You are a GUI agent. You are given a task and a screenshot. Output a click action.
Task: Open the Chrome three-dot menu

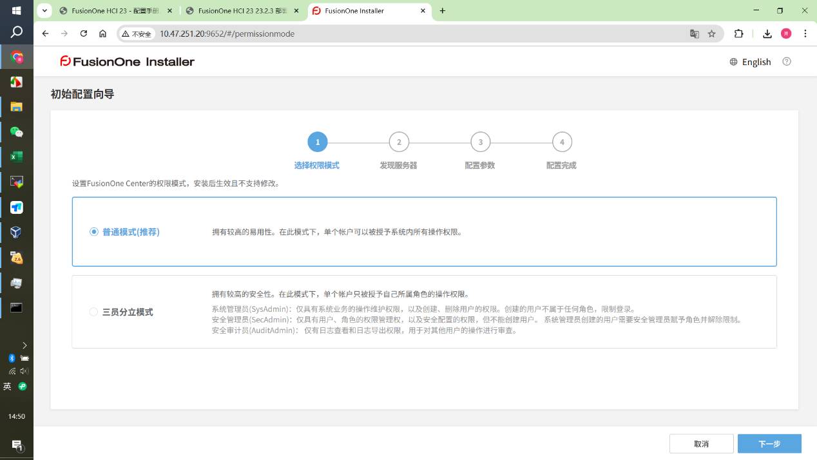(x=805, y=34)
